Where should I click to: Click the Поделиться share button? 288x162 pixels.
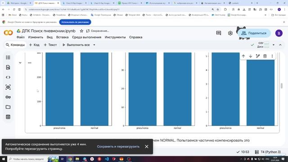[254, 33]
